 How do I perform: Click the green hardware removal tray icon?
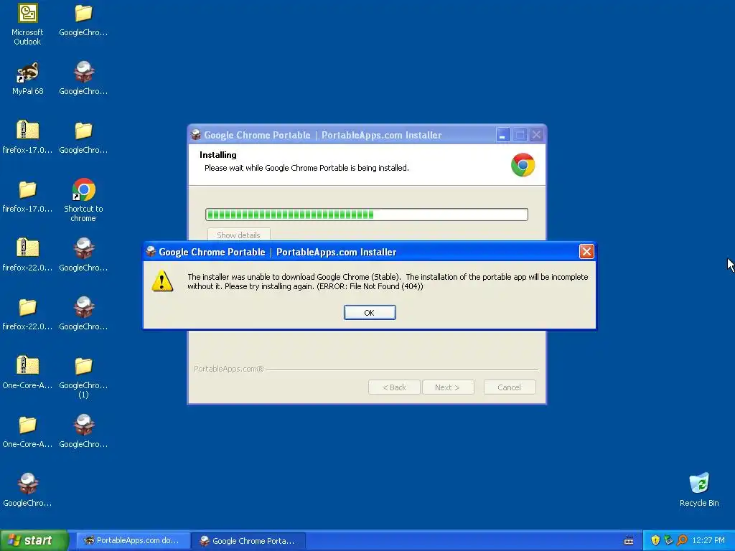click(x=668, y=540)
